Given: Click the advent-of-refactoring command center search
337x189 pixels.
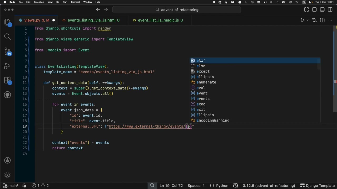Looking at the screenshot, I should click(x=176, y=10).
